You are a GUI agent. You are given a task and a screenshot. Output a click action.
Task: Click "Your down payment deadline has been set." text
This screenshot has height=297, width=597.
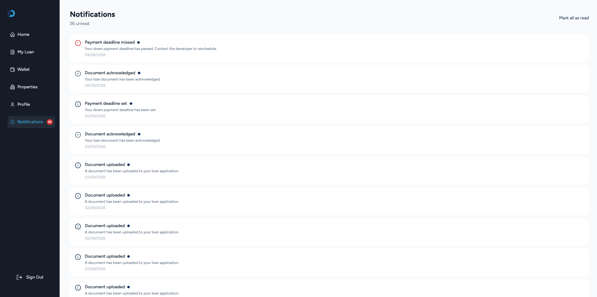click(x=120, y=110)
